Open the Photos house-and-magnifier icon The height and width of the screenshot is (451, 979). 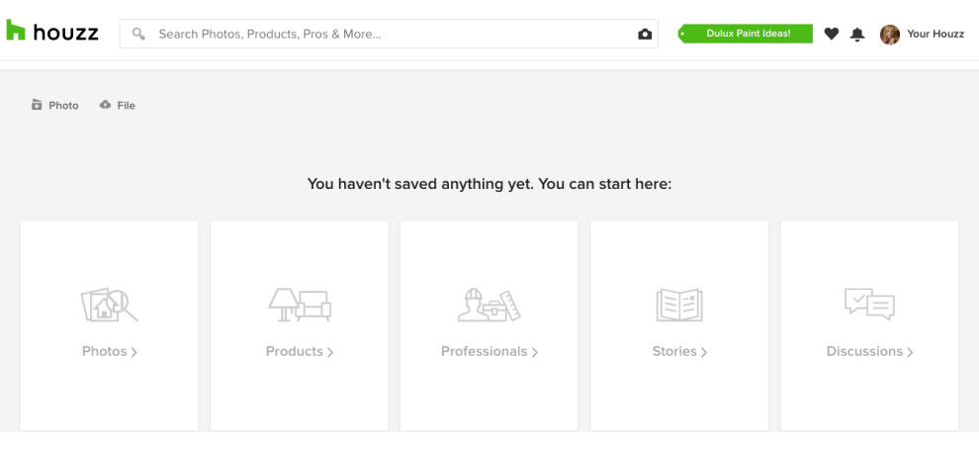click(x=109, y=305)
